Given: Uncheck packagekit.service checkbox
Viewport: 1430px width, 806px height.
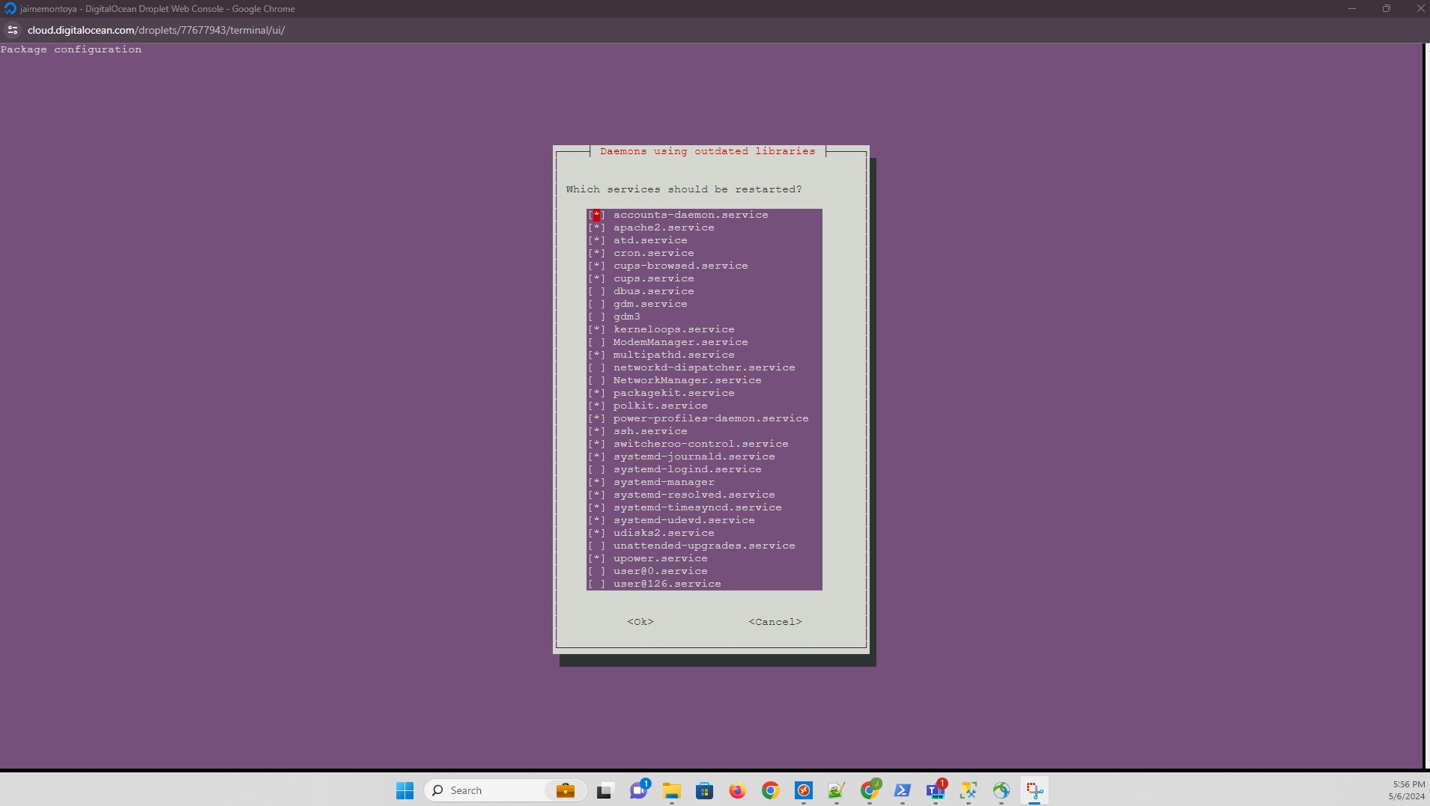Looking at the screenshot, I should point(596,393).
